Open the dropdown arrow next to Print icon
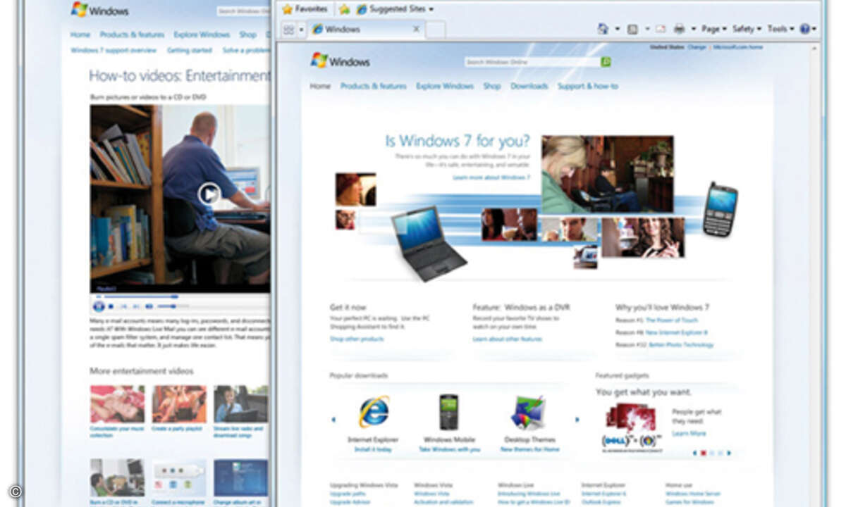Viewport: 846px width, 507px height. click(x=693, y=29)
